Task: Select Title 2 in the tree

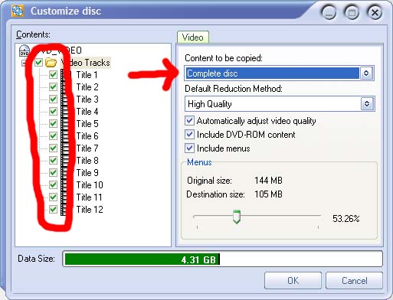Action: tap(87, 87)
